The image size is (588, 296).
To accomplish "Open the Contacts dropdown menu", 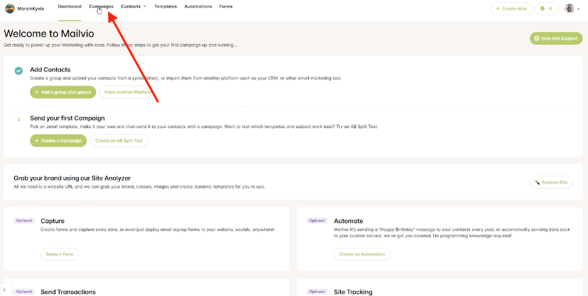I will pos(134,6).
